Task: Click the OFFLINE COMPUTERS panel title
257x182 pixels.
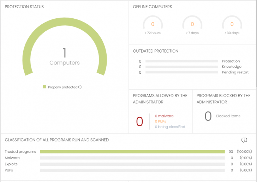Action: (x=153, y=7)
